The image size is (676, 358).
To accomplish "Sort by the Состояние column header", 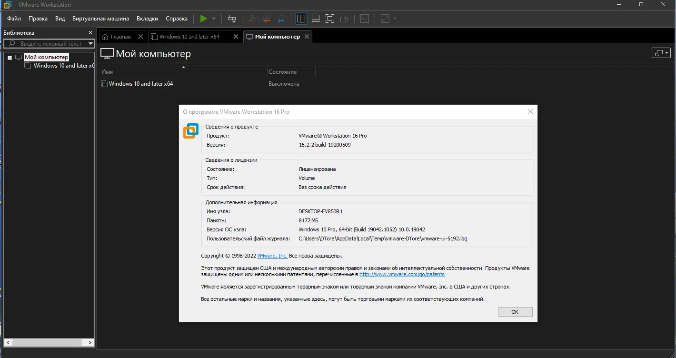I will (x=291, y=72).
